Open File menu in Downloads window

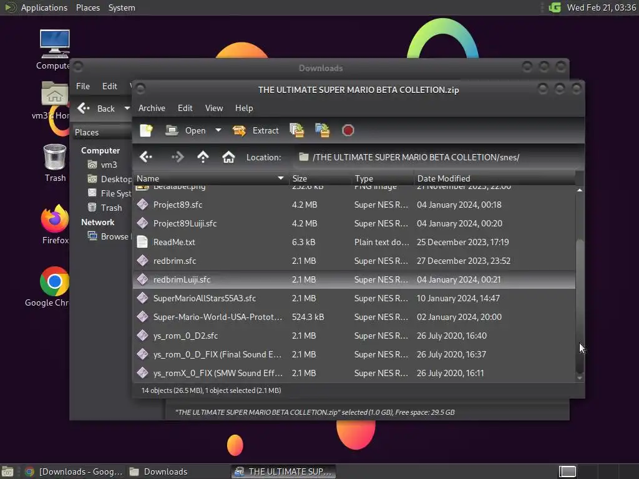tap(83, 86)
